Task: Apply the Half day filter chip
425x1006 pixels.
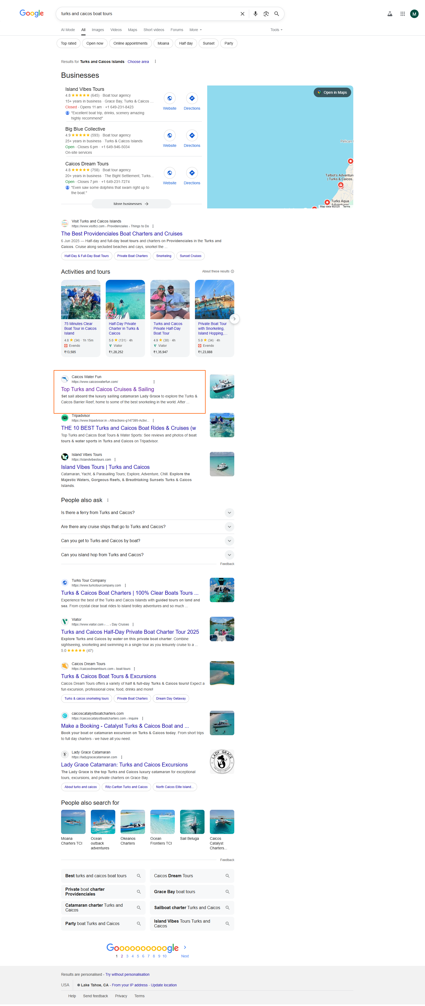Action: tap(186, 43)
